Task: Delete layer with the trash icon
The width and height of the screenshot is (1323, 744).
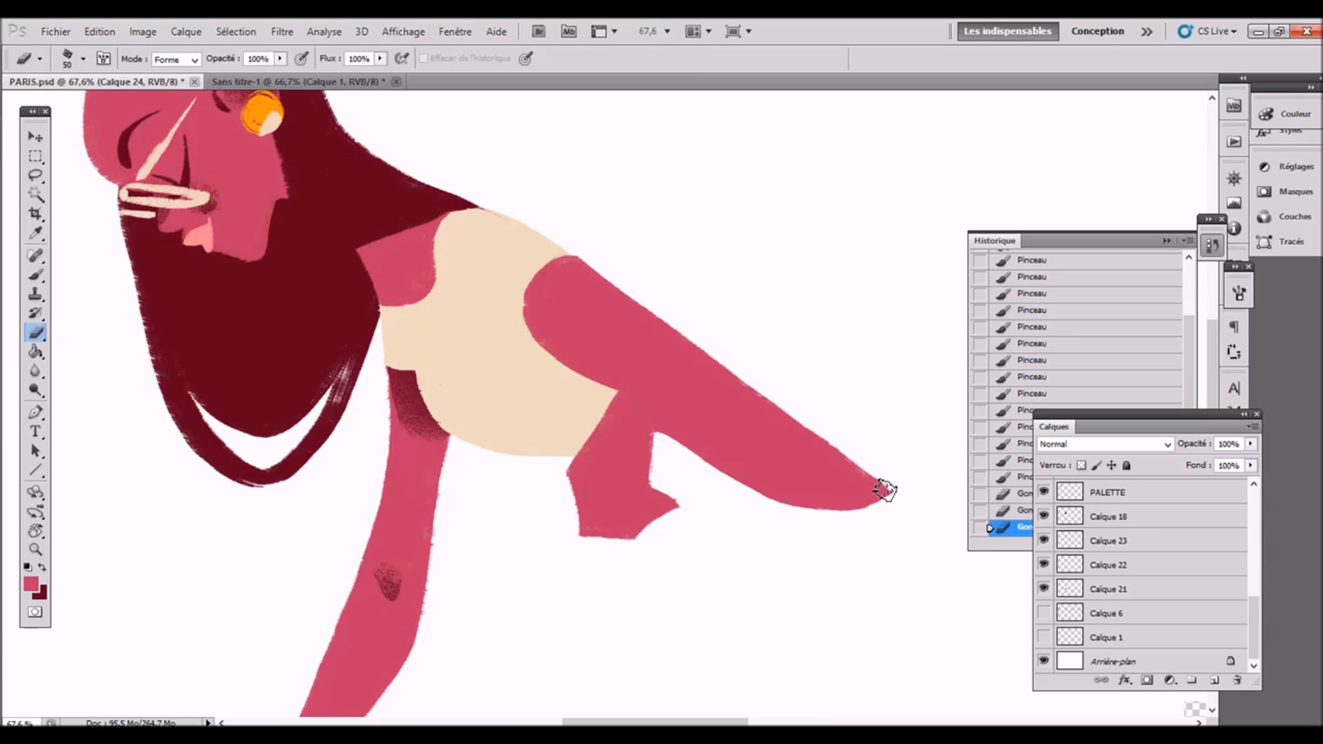Action: (x=1236, y=680)
